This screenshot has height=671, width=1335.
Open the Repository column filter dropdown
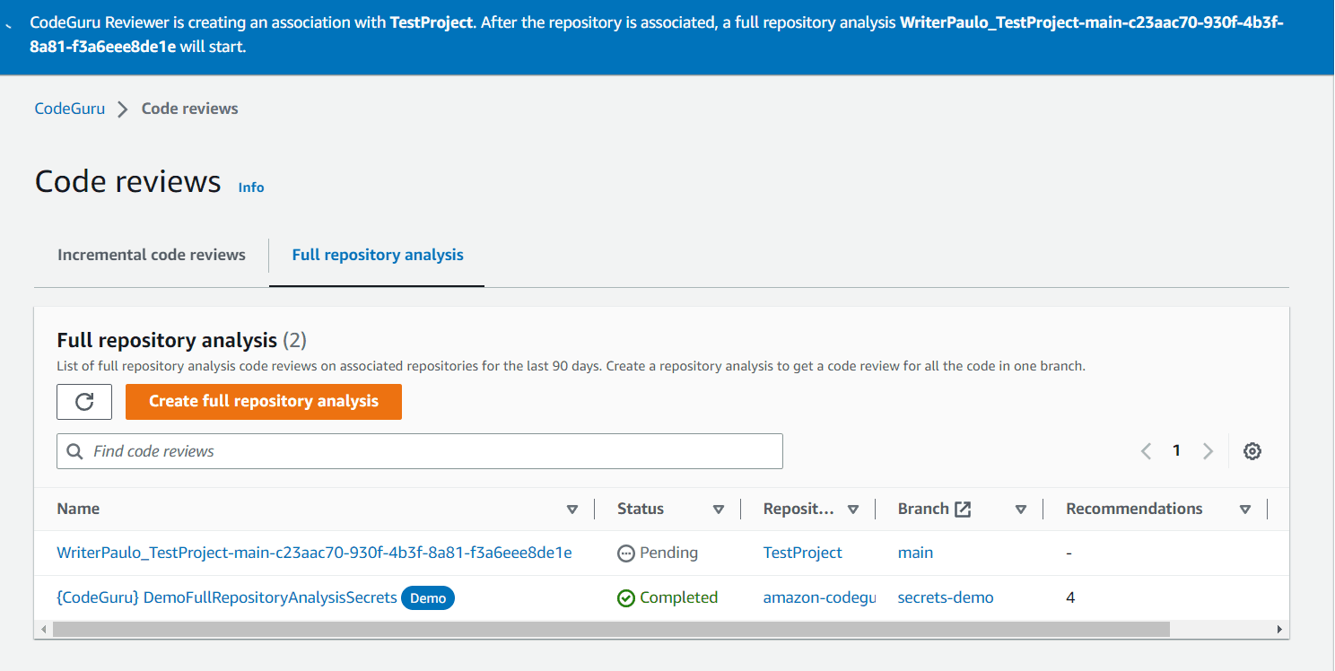pyautogui.click(x=854, y=509)
